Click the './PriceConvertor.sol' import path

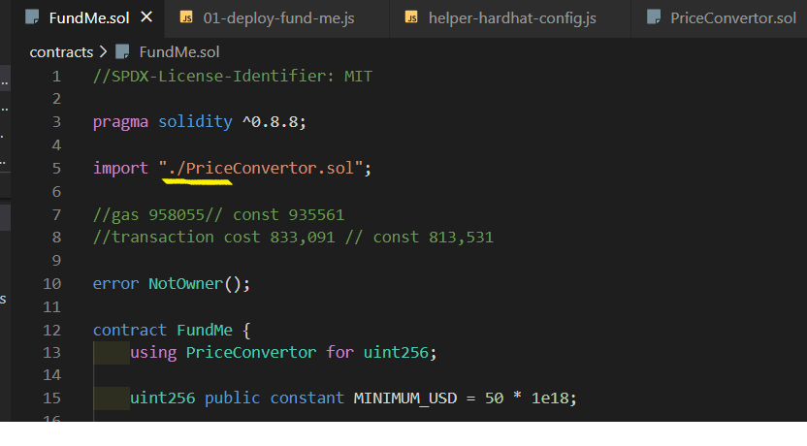click(x=261, y=168)
